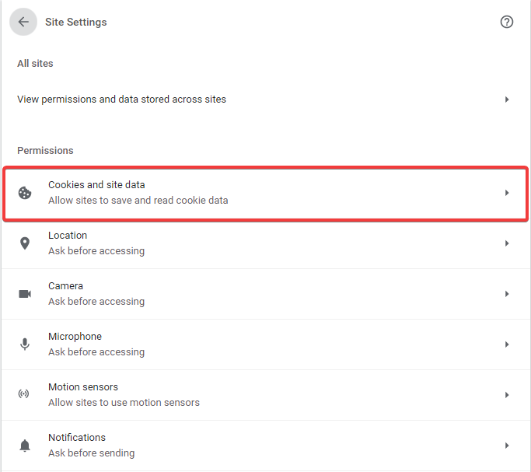The image size is (531, 472).
Task: Expand the Location row arrow
Action: (507, 243)
